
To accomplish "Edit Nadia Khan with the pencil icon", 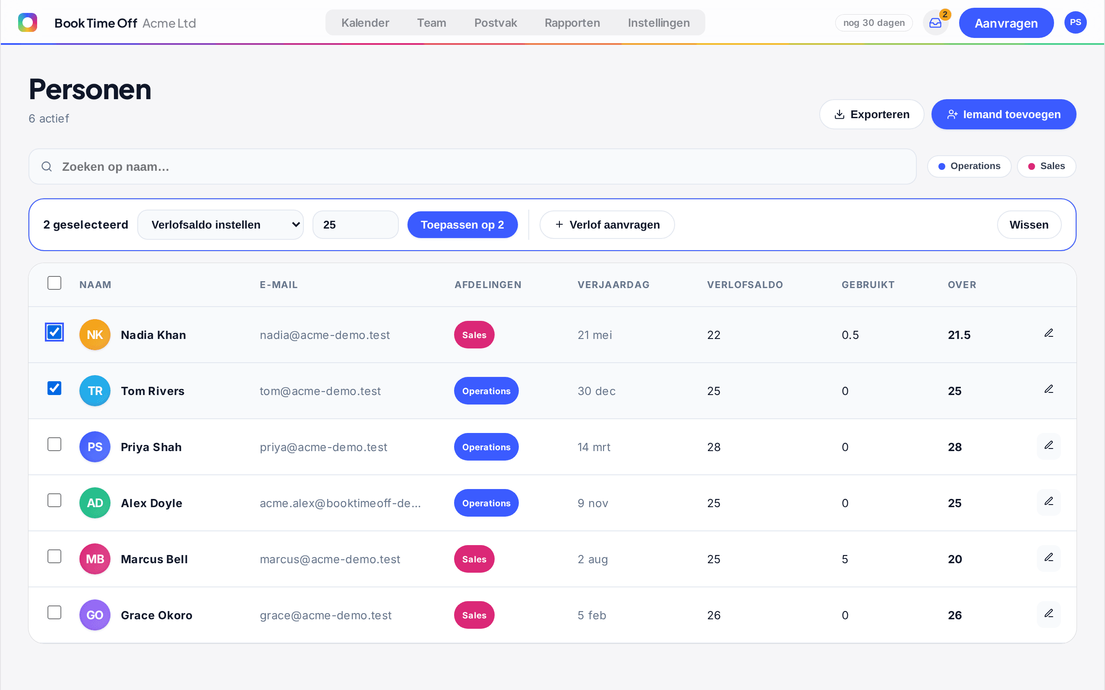I will [x=1049, y=333].
